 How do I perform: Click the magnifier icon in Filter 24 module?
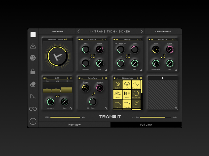(x=176, y=70)
